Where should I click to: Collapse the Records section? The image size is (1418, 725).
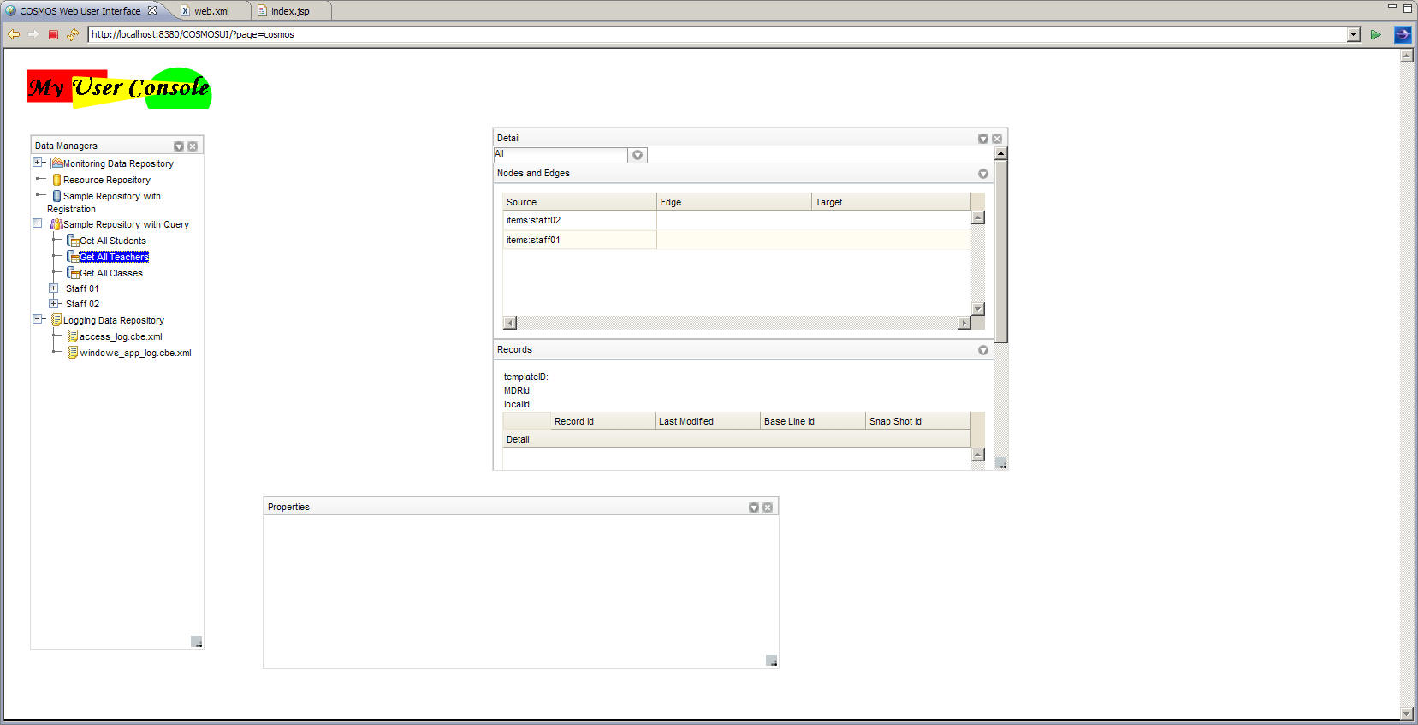pyautogui.click(x=983, y=350)
